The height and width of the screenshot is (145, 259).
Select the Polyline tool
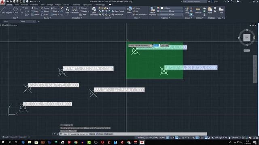coord(9,10)
